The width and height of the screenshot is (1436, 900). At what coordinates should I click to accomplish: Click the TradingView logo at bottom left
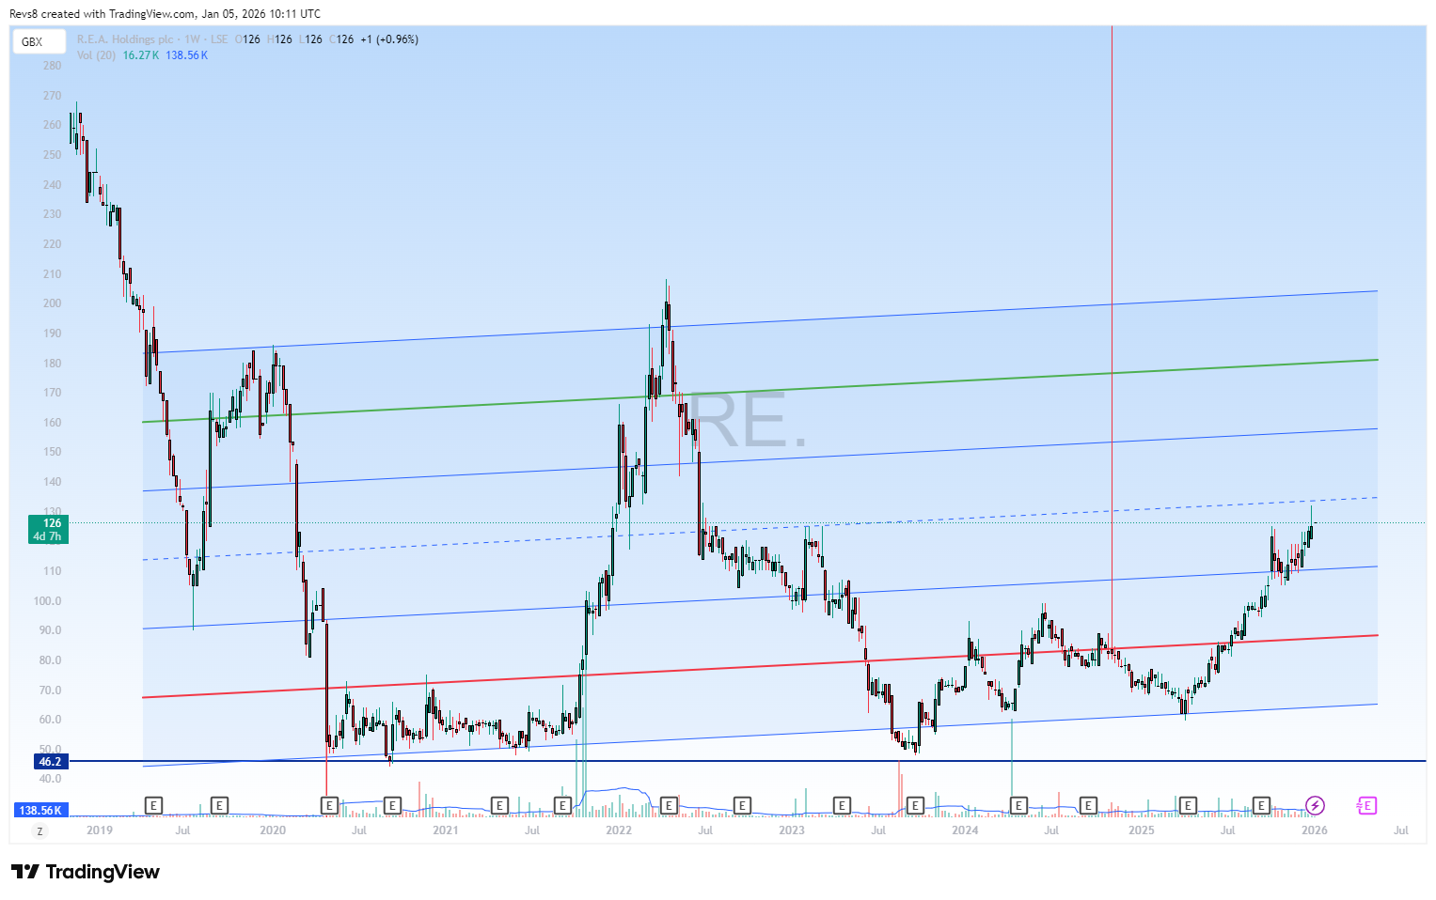coord(86,872)
